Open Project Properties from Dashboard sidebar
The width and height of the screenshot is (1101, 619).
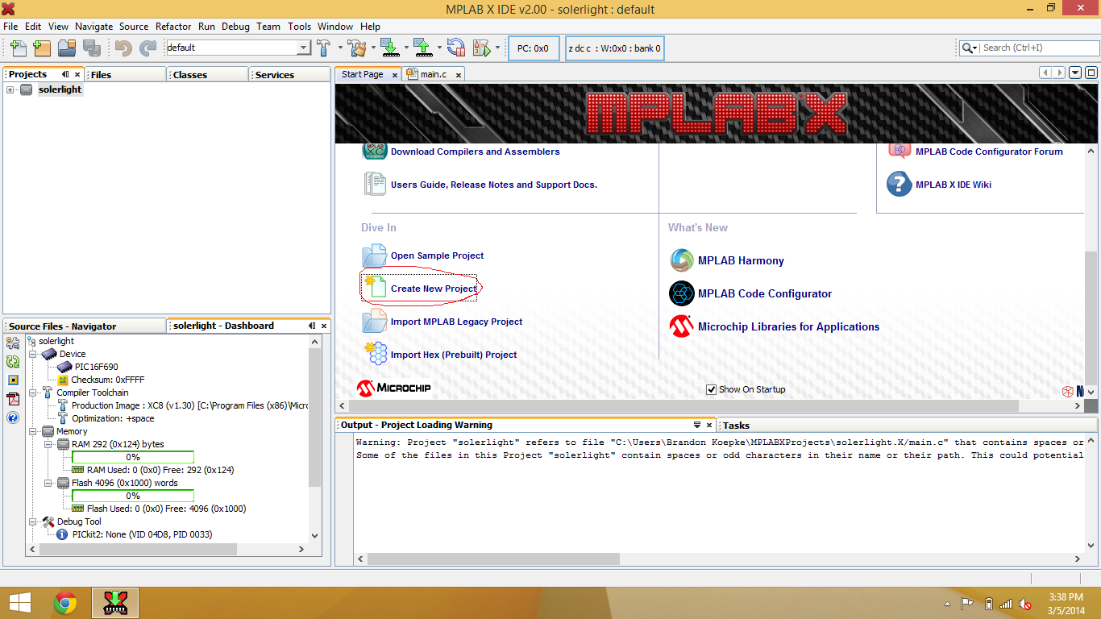[x=13, y=344]
